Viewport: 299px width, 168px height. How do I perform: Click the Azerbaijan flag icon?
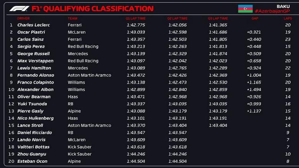(245, 9)
